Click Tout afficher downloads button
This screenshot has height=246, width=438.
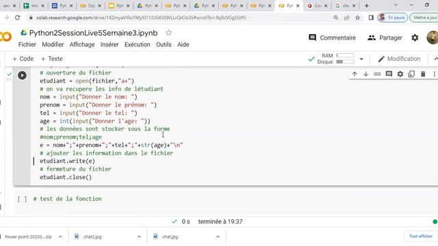[x=421, y=236]
